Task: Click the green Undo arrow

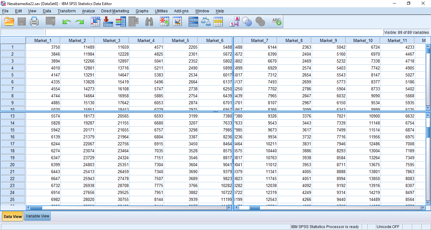Action: pos(67,21)
